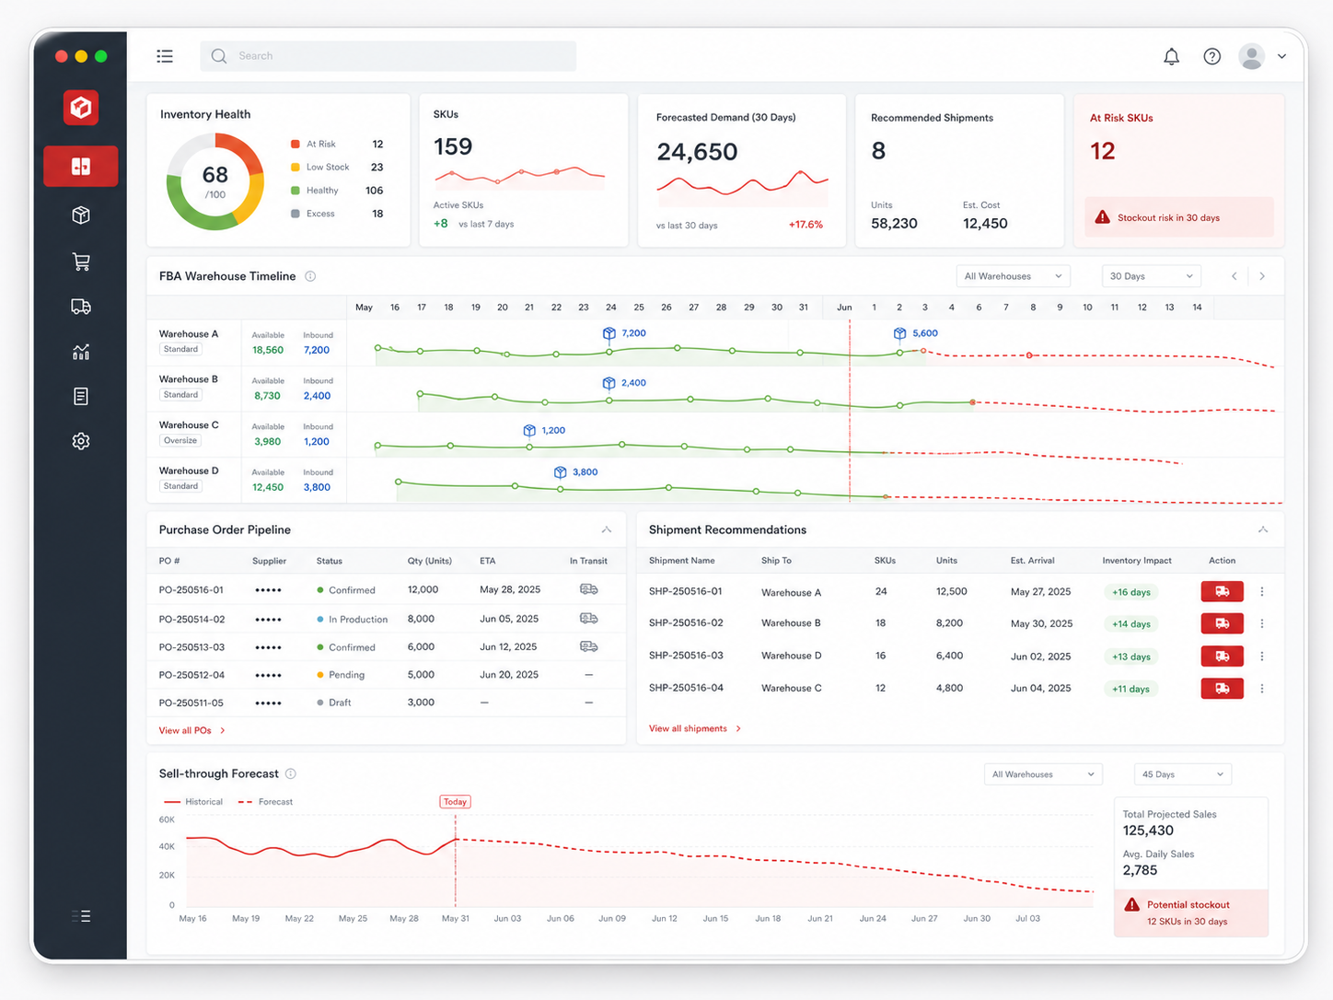
Task: Click the Today marker on forecast chart
Action: coord(455,802)
